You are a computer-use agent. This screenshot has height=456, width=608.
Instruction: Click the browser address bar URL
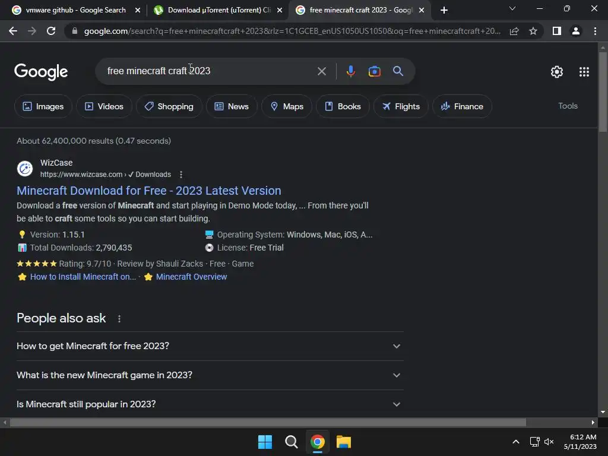pyautogui.click(x=292, y=31)
